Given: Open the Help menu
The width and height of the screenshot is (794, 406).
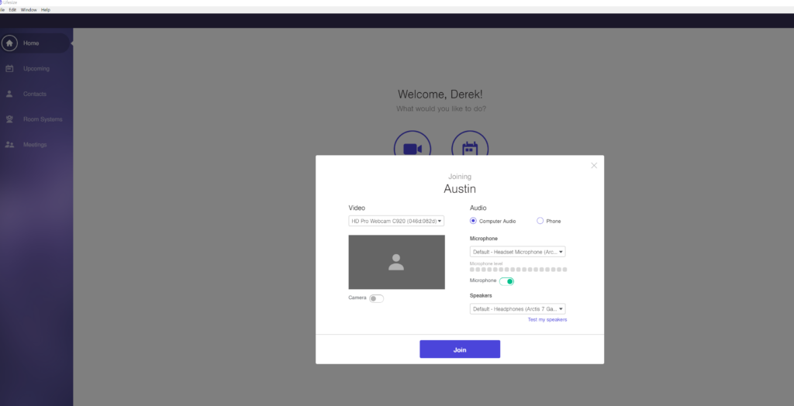Looking at the screenshot, I should pos(46,9).
